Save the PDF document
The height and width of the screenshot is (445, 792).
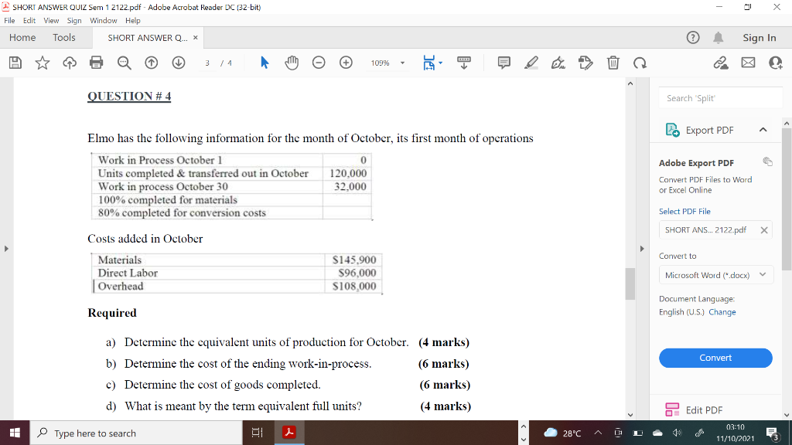15,63
